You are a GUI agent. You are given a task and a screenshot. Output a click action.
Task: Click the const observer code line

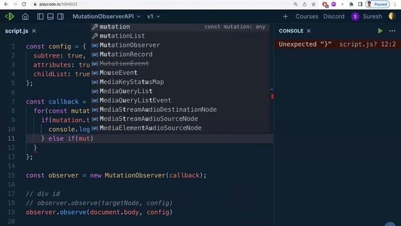click(116, 175)
